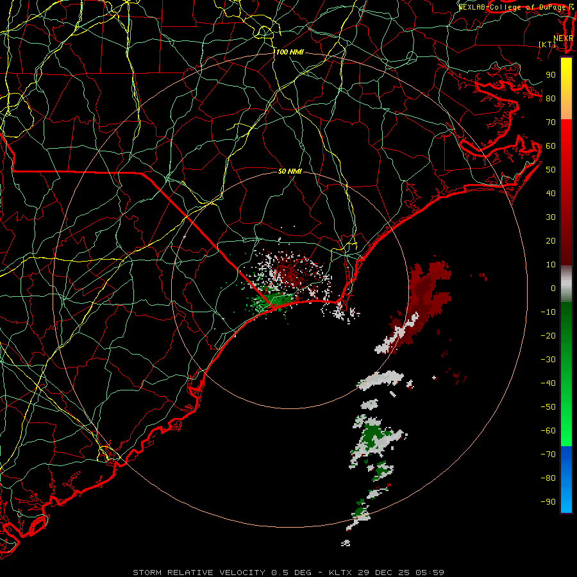Select the STORM RELATIVE VELOCITY caption at the bottom
The image size is (577, 577).
(x=199, y=573)
